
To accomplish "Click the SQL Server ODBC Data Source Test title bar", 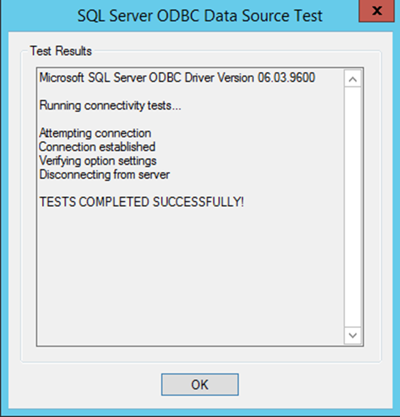I will point(200,16).
